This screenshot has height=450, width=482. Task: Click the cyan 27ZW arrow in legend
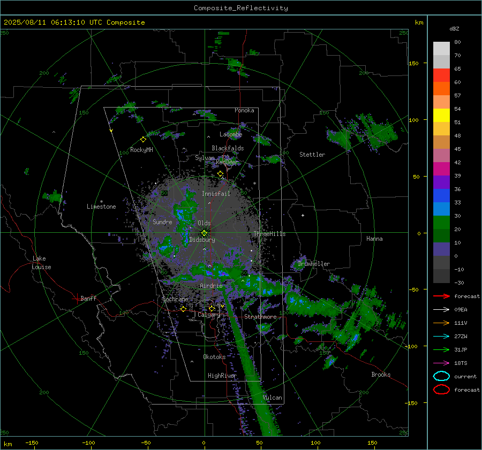(441, 336)
